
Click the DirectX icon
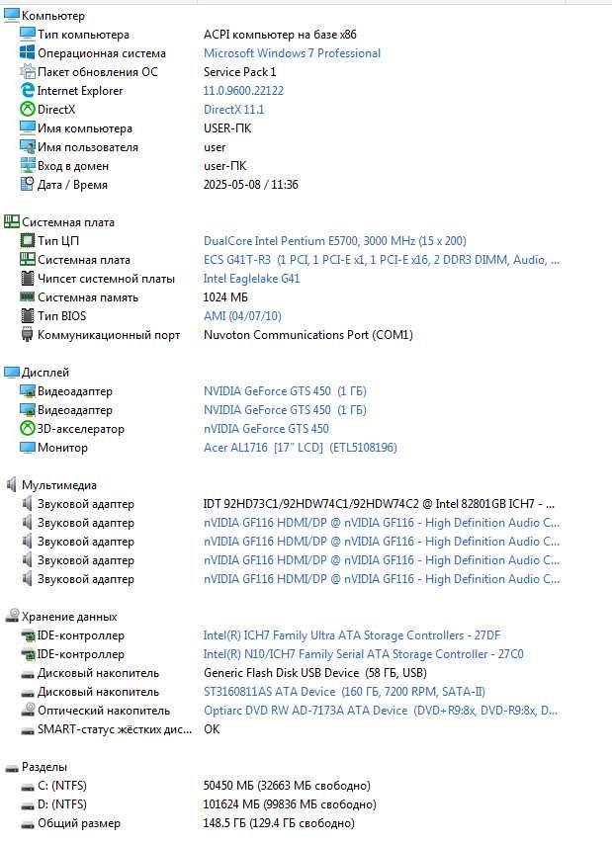pos(28,110)
